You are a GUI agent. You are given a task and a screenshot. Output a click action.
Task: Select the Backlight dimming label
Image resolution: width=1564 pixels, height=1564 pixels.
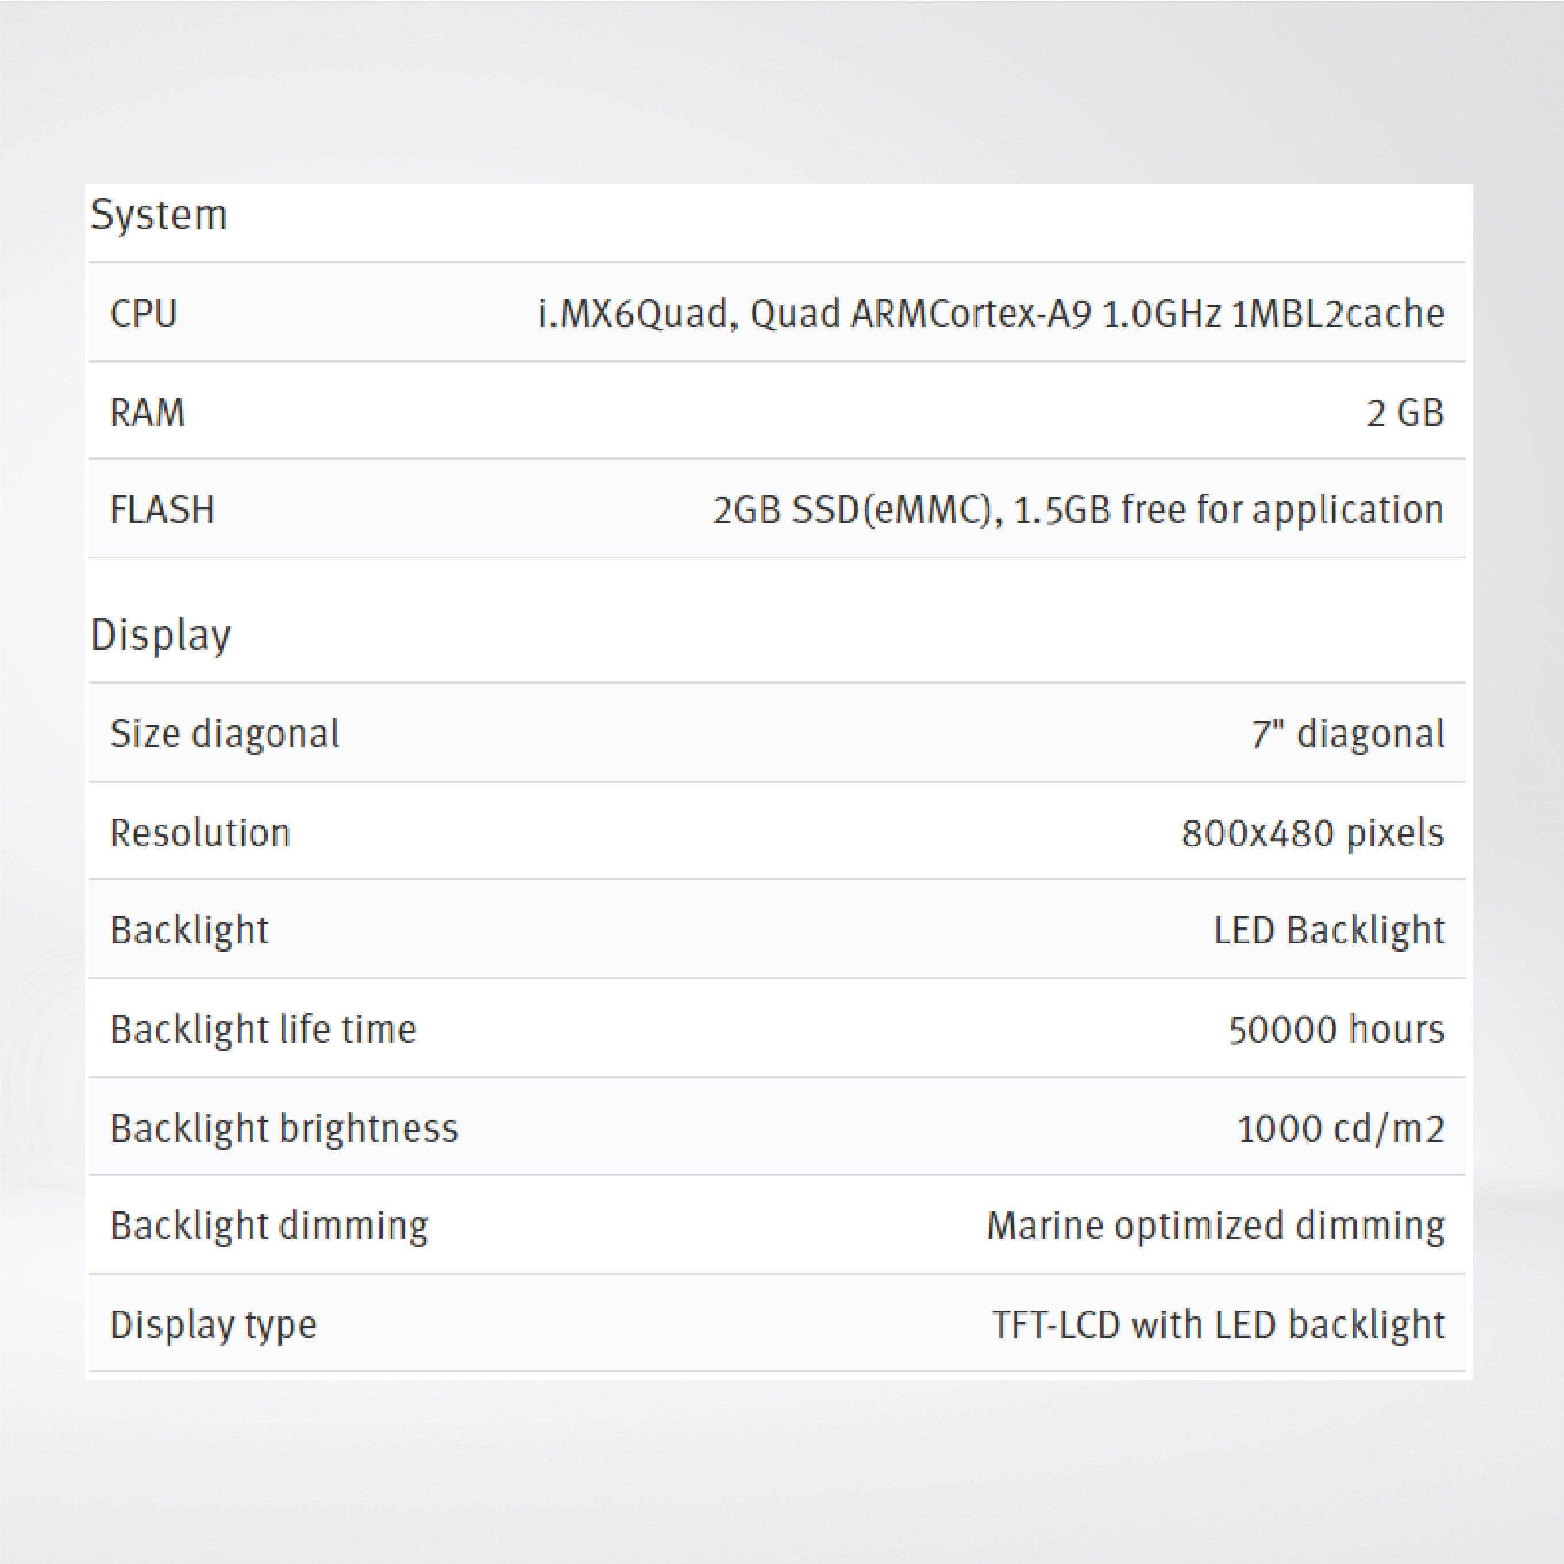[269, 1226]
